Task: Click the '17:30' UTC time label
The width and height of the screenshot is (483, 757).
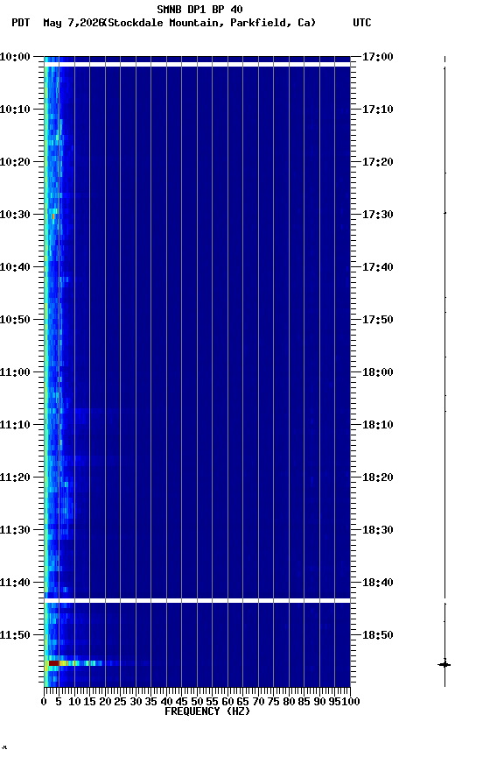Action: pyautogui.click(x=378, y=215)
